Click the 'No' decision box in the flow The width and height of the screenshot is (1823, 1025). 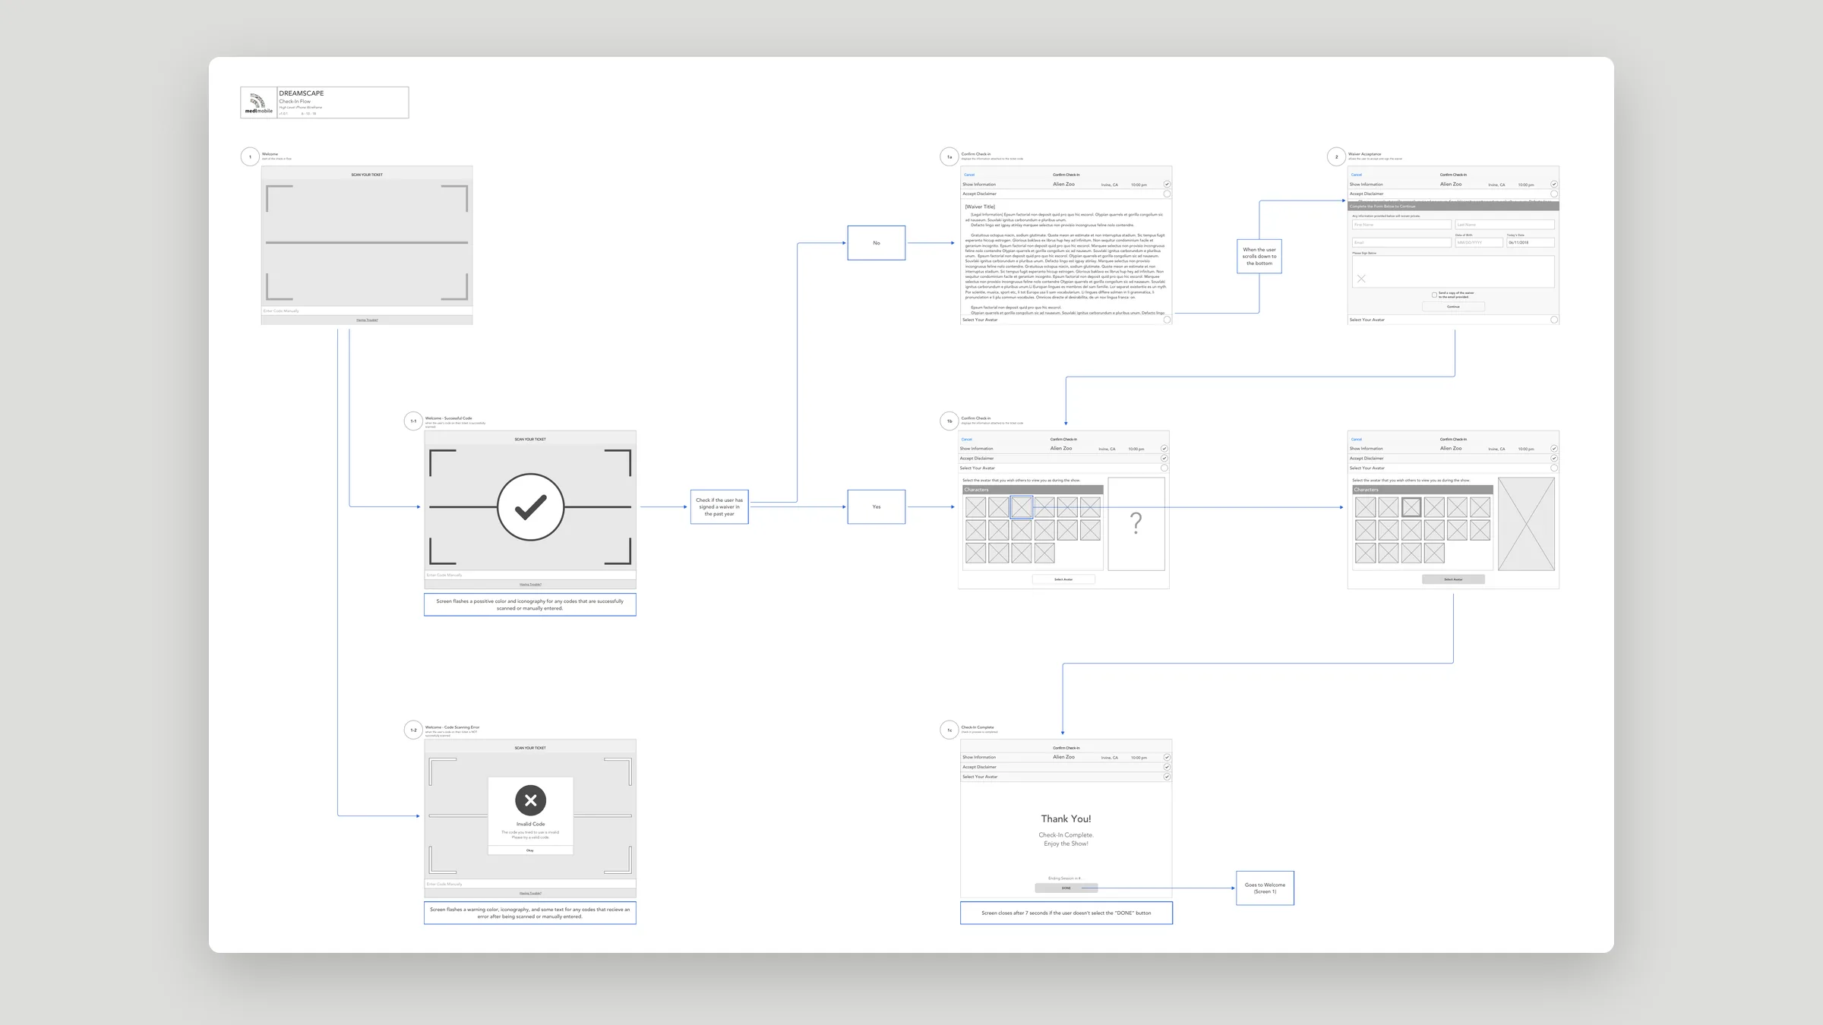[877, 243]
